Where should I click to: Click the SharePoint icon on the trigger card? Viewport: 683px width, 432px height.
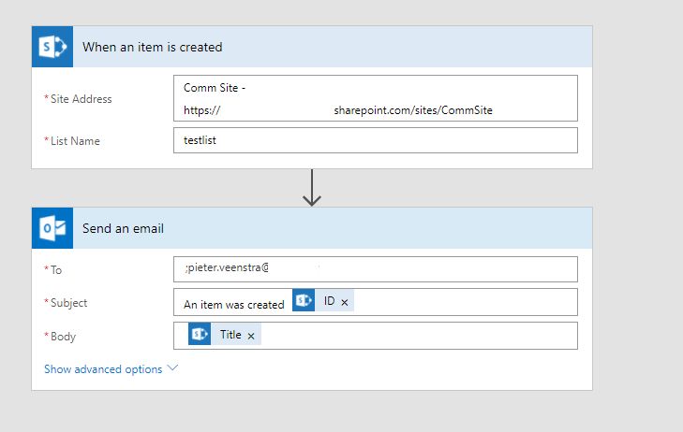click(52, 47)
